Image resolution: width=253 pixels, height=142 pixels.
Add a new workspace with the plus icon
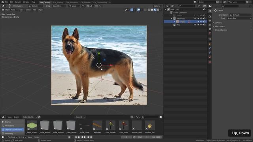tap(110, 2)
